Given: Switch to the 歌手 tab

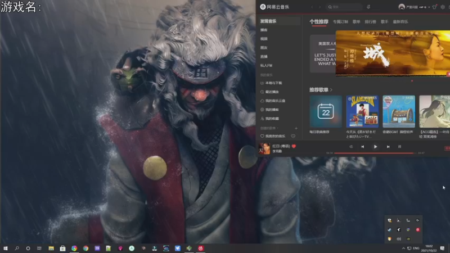Looking at the screenshot, I should click(384, 22).
